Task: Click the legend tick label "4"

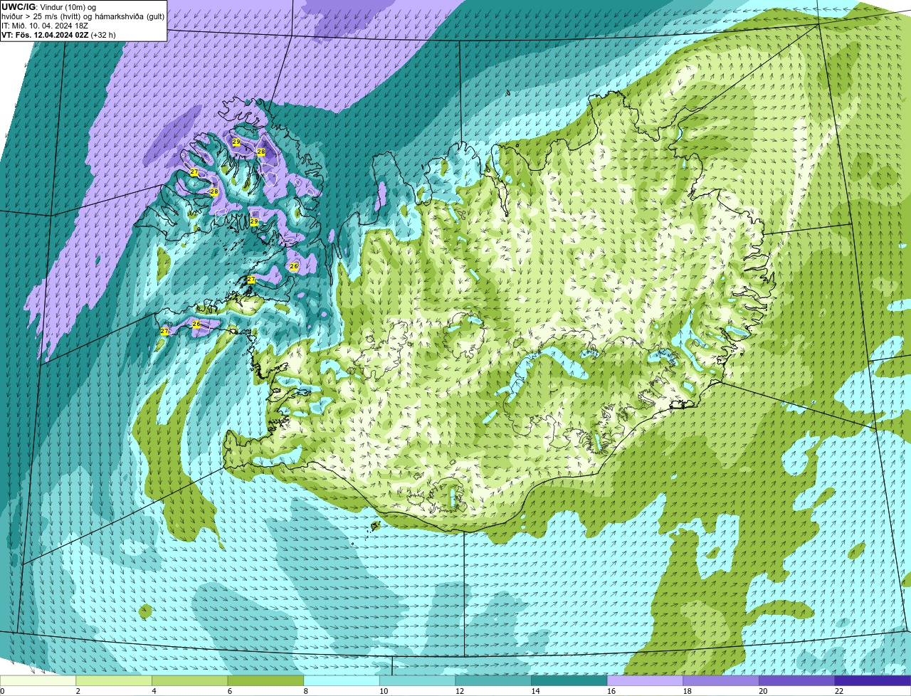Action: click(154, 691)
